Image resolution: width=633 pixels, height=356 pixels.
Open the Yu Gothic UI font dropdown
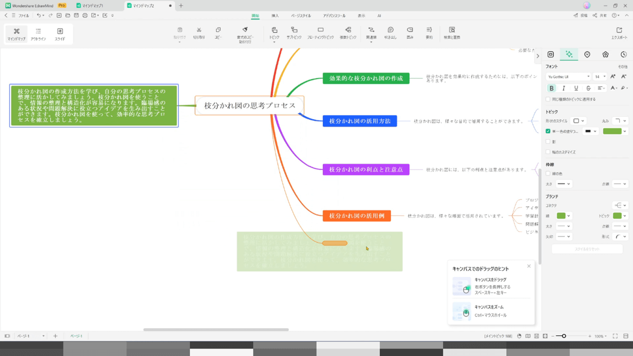coord(568,77)
